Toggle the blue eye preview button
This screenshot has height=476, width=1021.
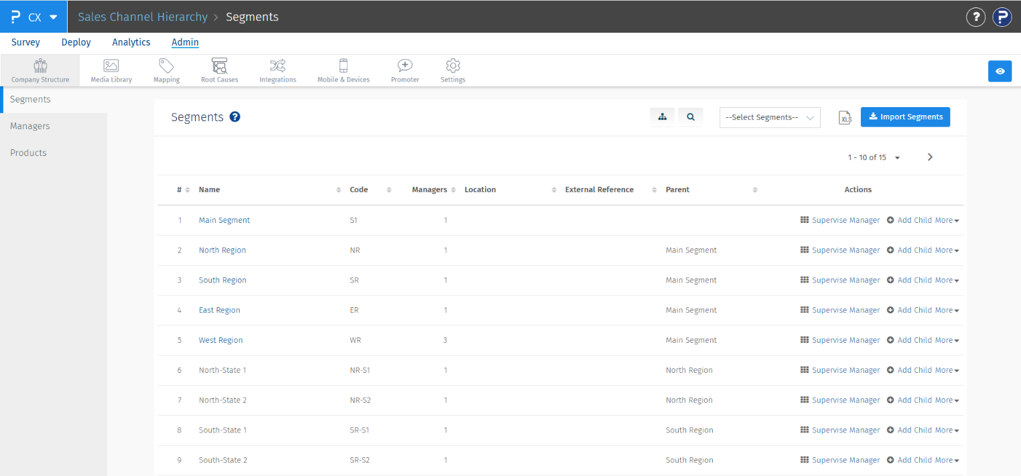1000,71
